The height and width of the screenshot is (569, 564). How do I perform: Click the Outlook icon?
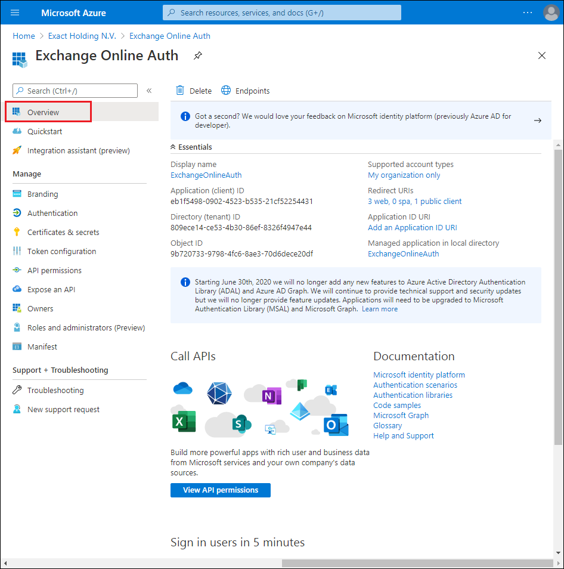[x=336, y=425]
